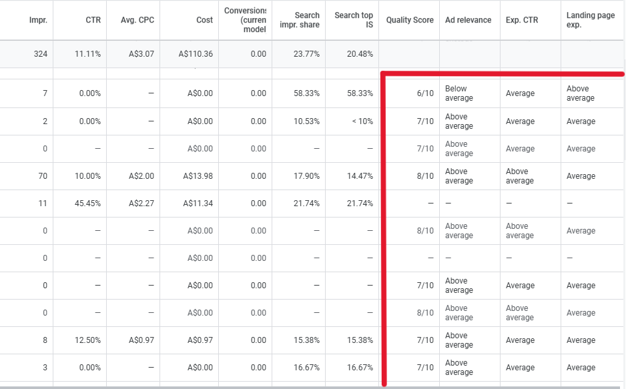Select the A$2.27 average CPC cell

(141, 204)
